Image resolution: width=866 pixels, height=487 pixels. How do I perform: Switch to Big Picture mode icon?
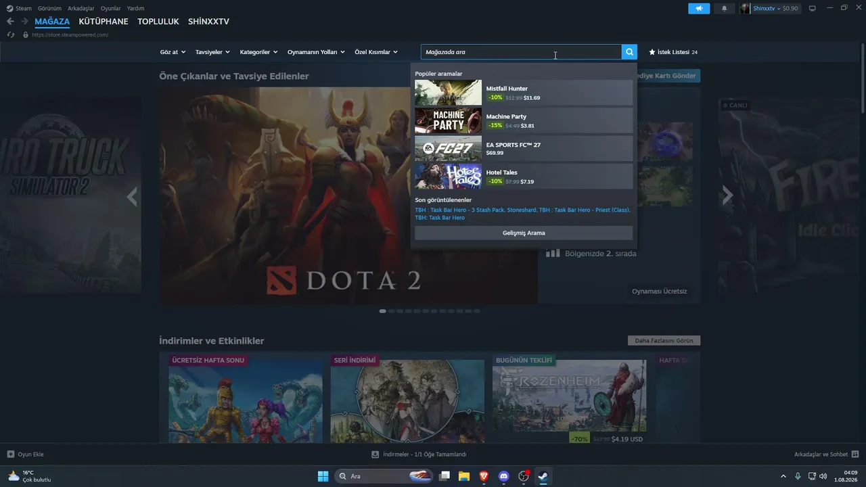[x=813, y=8]
